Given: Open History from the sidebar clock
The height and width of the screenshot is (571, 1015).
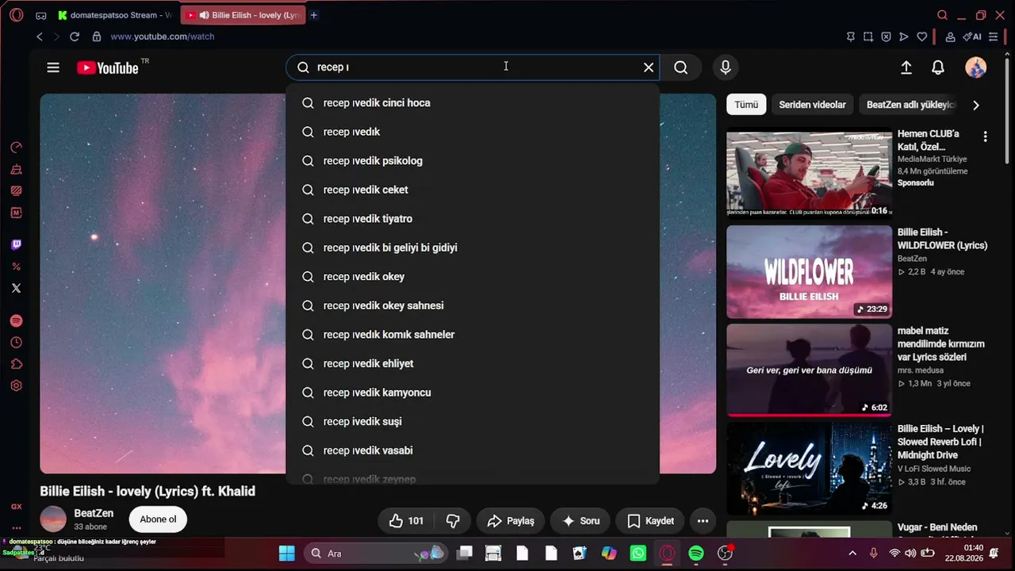Looking at the screenshot, I should 16,343.
